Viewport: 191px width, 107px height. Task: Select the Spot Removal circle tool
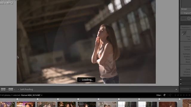coord(189,18)
